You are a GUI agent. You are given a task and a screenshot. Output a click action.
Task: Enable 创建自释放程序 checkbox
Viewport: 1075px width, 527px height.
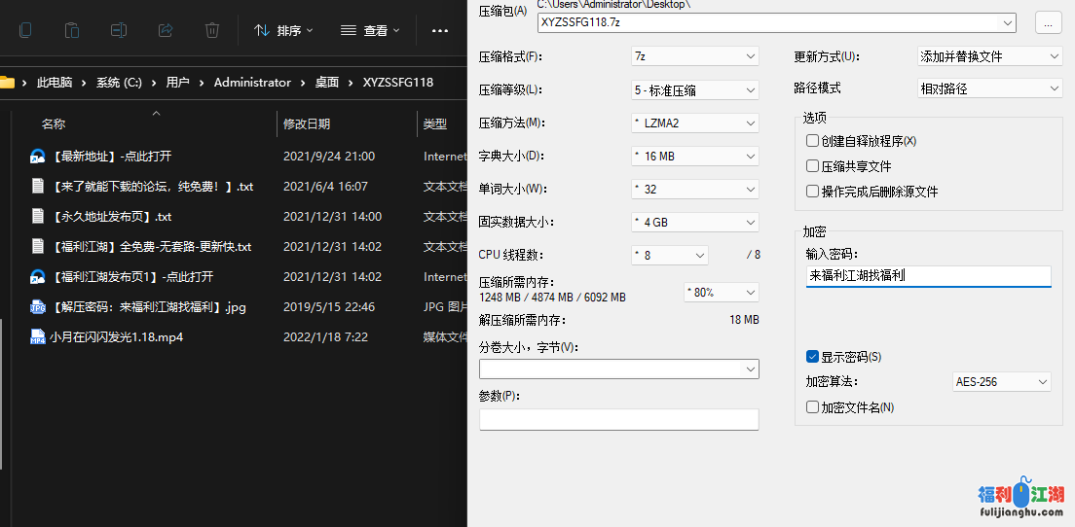(x=813, y=141)
